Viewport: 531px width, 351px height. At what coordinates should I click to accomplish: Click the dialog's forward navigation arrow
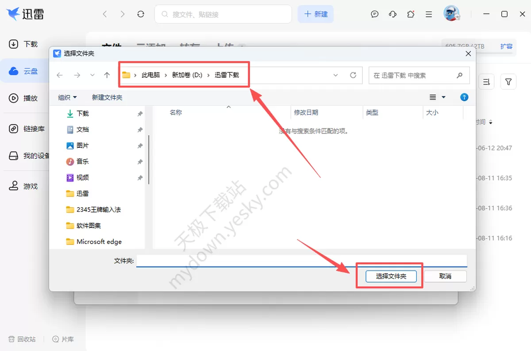pos(77,75)
